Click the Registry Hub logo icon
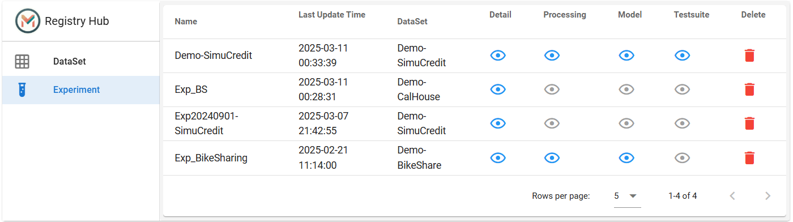This screenshot has height=222, width=793. (x=28, y=21)
